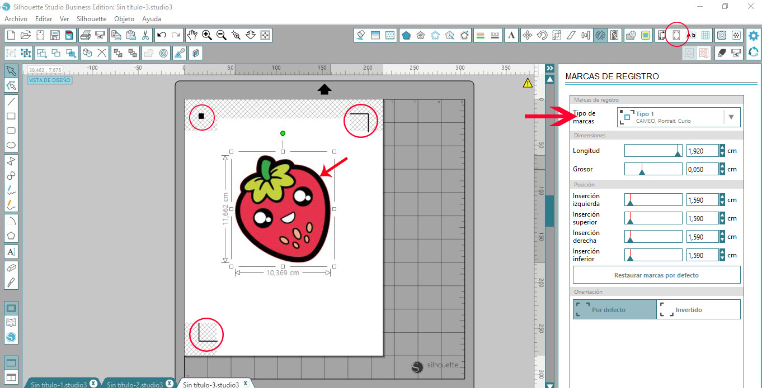Collapse the side panel with double chevron
The image size is (762, 388).
point(549,68)
